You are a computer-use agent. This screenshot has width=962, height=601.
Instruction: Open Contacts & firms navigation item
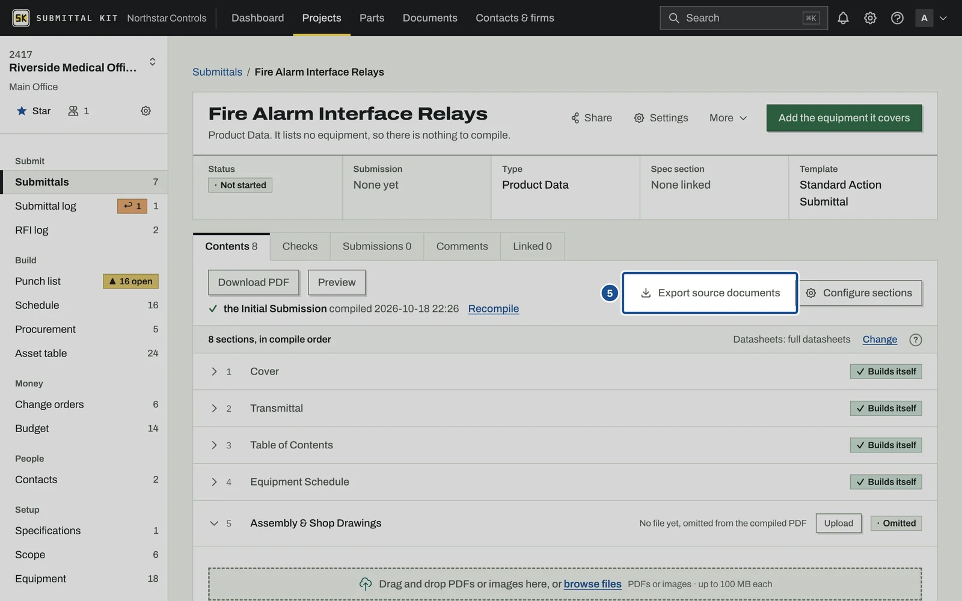[515, 18]
